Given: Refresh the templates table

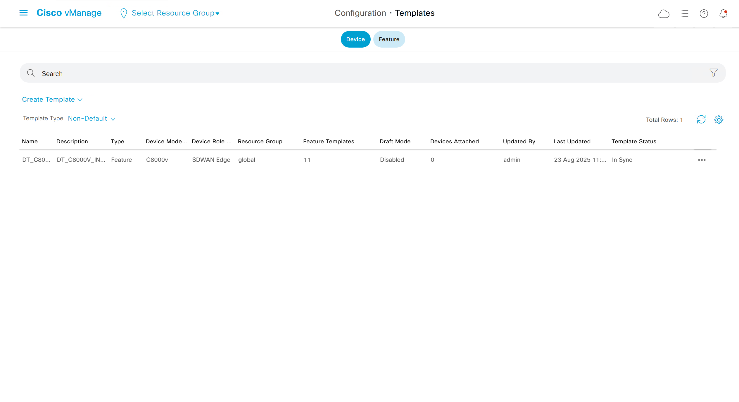Looking at the screenshot, I should click(x=701, y=119).
